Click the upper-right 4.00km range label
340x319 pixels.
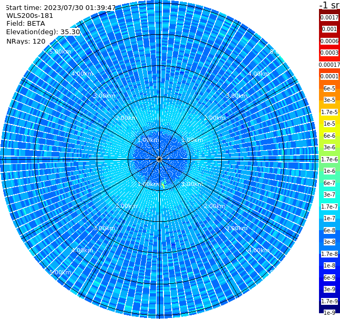coord(259,74)
